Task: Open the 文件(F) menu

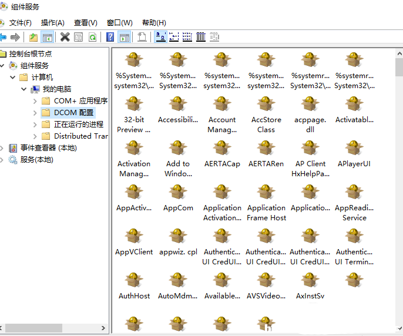Action: pos(20,23)
